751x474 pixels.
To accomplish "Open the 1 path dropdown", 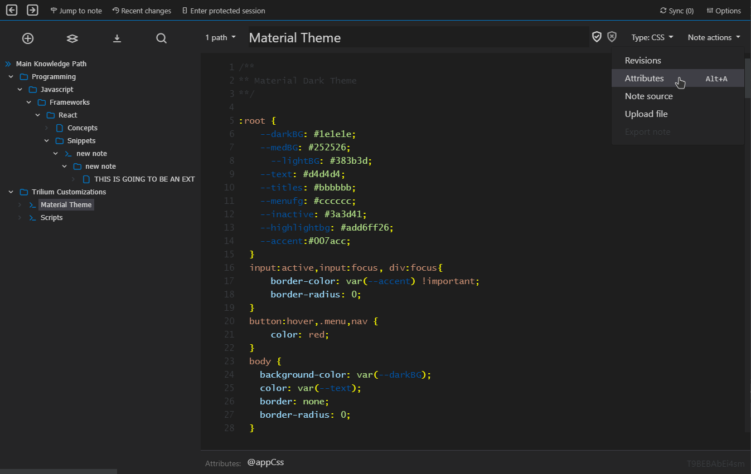I will click(x=220, y=37).
